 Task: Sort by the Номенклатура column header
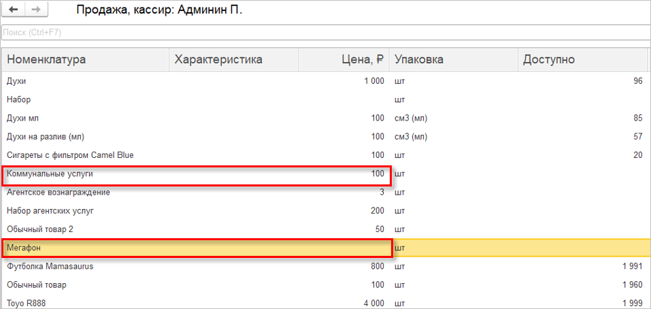coord(86,60)
